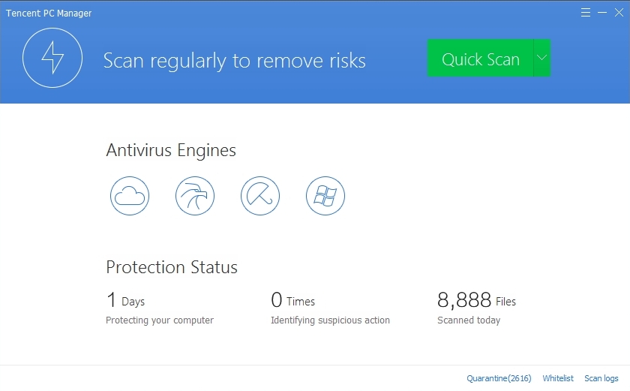The height and width of the screenshot is (391, 630).
Task: Select the umbrella antivirus engine icon
Action: coord(260,196)
